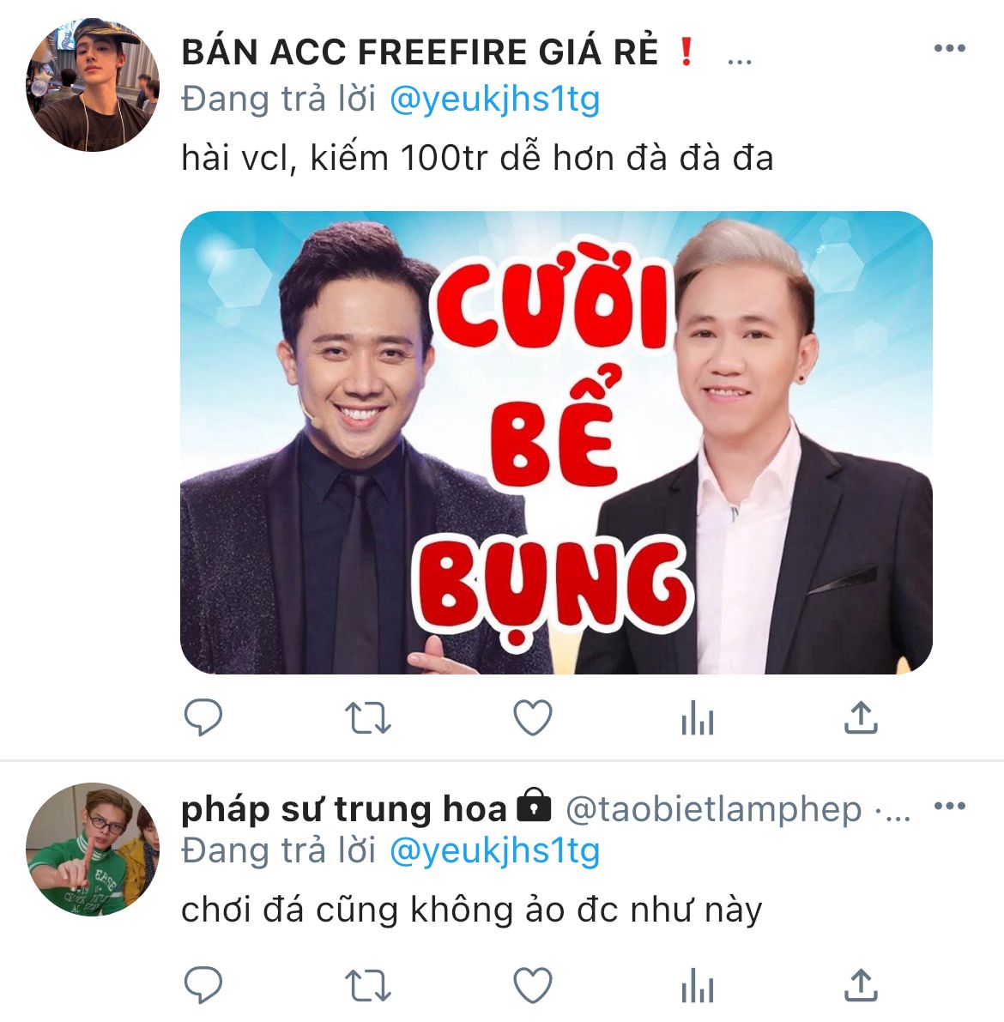Open BÁN ACC FREEFIRE profile avatar
This screenshot has width=1004, height=1022.
(93, 85)
